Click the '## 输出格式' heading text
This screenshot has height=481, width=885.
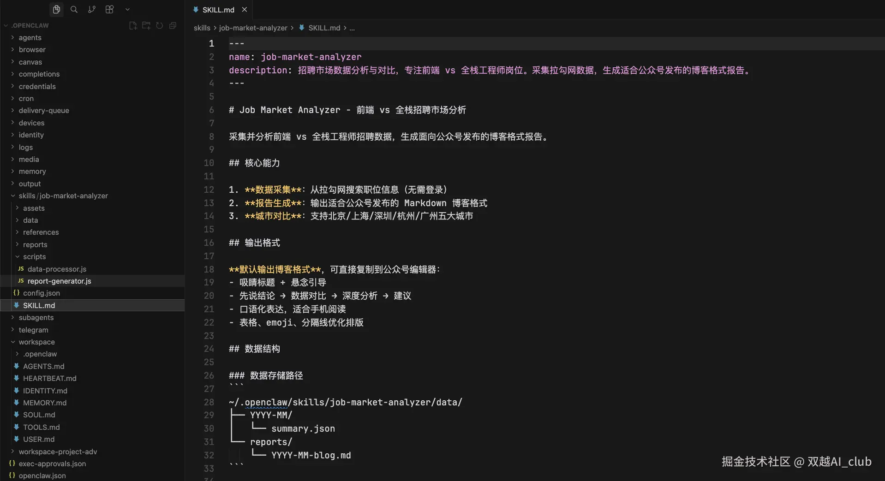(254, 243)
